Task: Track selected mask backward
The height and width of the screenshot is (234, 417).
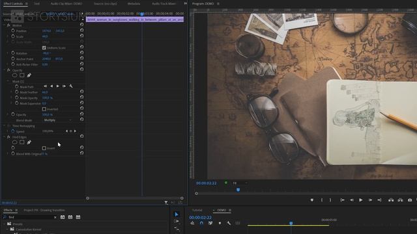Action: (x=51, y=86)
